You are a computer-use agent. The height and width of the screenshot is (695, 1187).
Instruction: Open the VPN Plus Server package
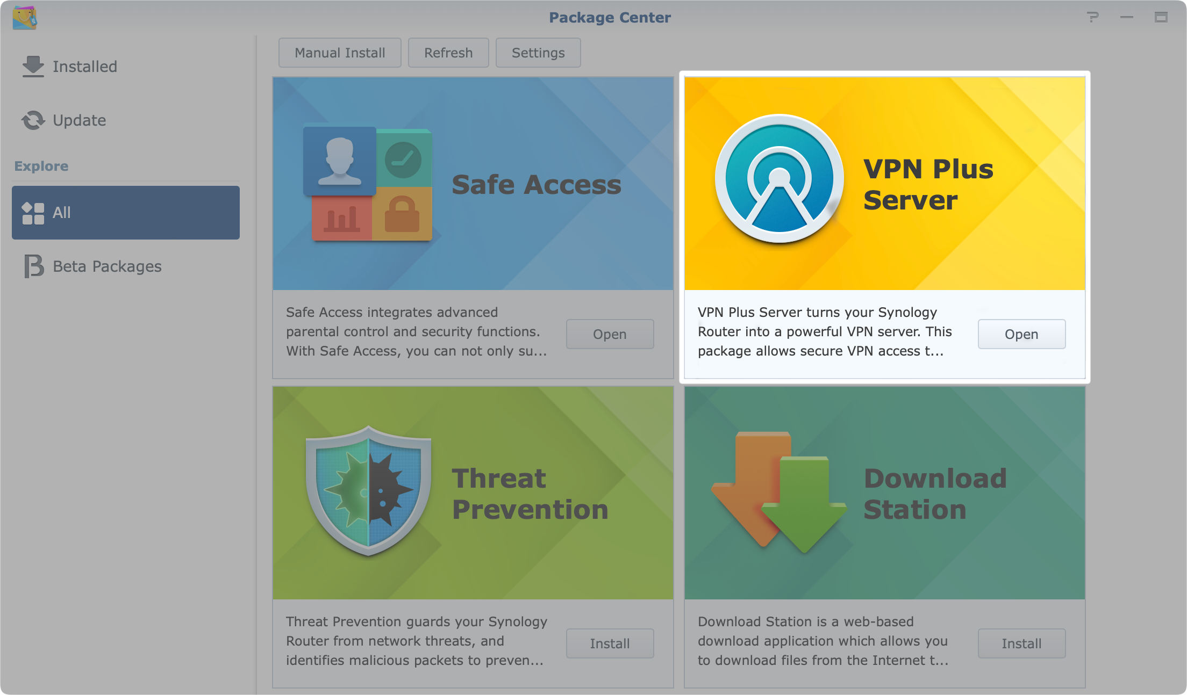1021,334
